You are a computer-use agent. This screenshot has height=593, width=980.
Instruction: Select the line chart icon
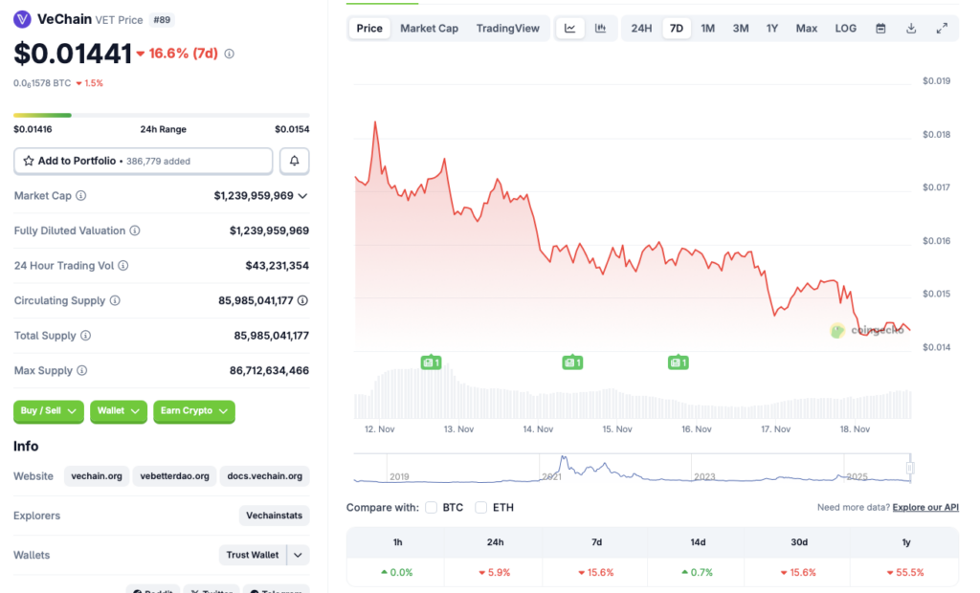[569, 28]
